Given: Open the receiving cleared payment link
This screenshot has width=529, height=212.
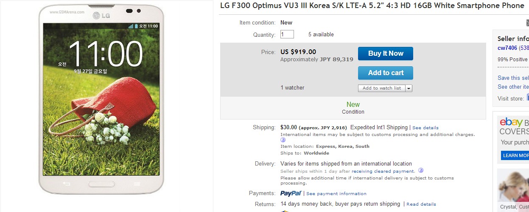Looking at the screenshot, I should tap(383, 171).
